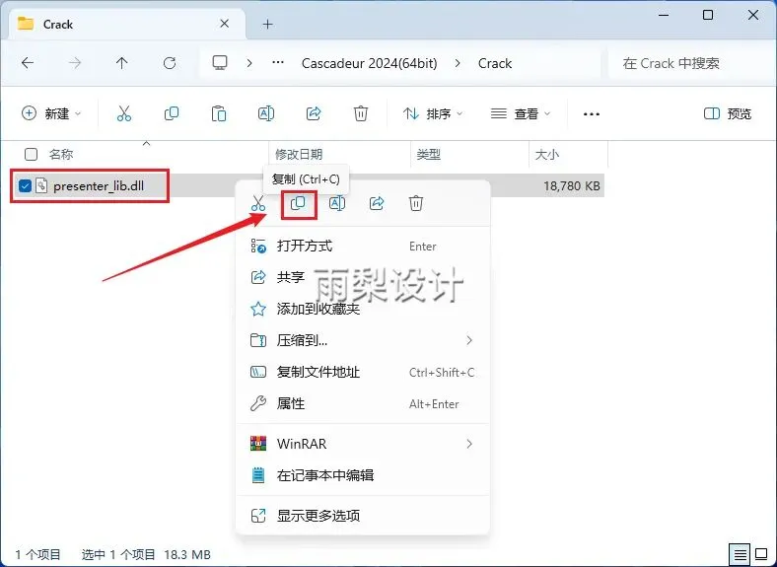Click chevron after Cascadeur 2024(64bit) breadcrumb

[x=458, y=63]
